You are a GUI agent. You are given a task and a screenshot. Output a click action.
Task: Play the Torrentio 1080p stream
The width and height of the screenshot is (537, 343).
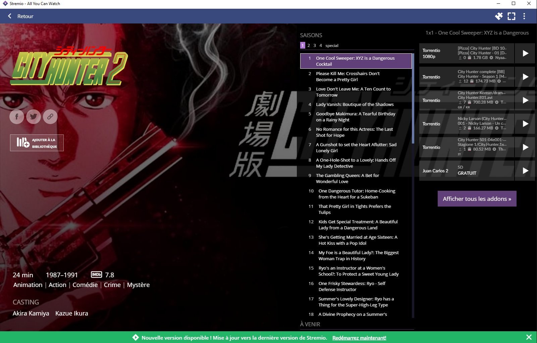(525, 53)
